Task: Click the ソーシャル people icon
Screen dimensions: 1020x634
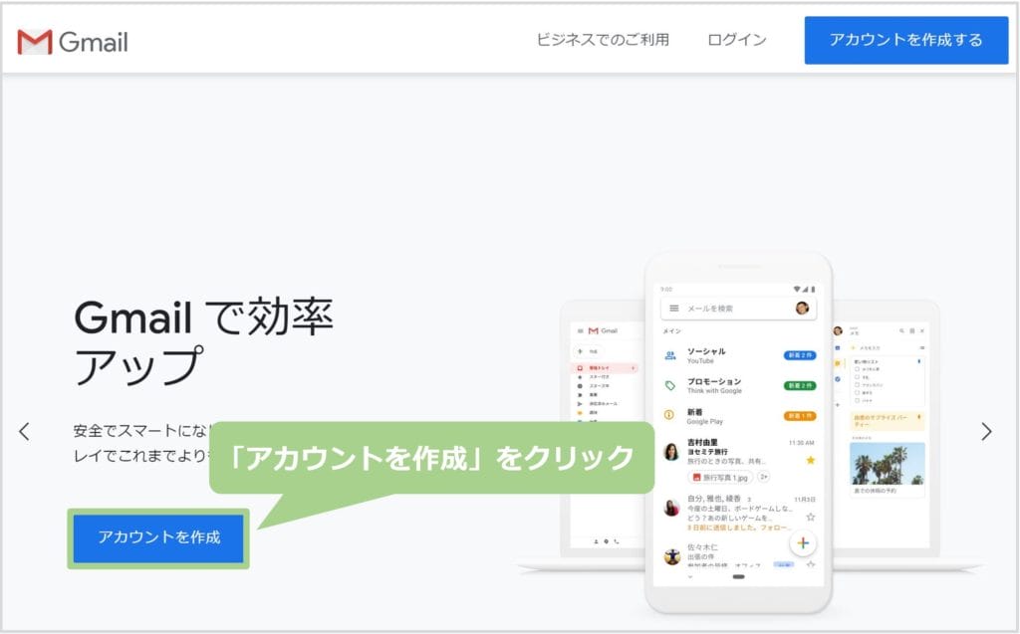Action: coord(670,355)
